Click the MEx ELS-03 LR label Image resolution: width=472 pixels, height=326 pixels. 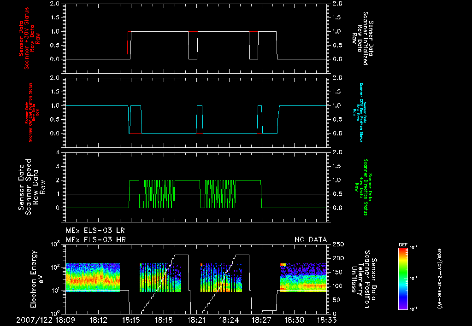point(95,231)
